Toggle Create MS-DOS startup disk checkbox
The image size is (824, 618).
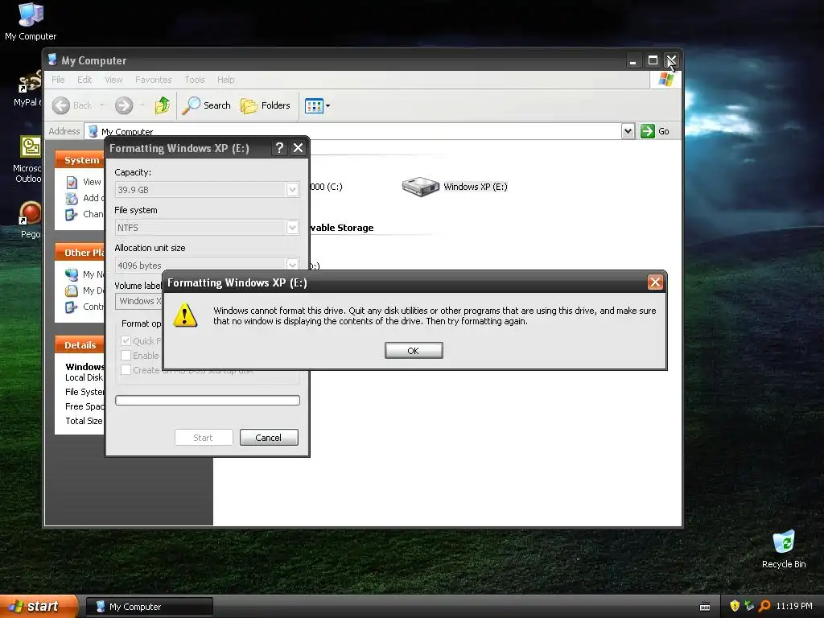[x=126, y=369]
